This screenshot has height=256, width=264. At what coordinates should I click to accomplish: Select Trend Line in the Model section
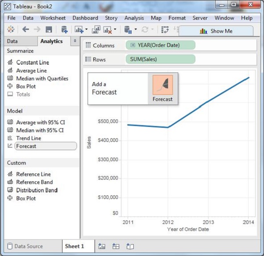[x=29, y=138]
